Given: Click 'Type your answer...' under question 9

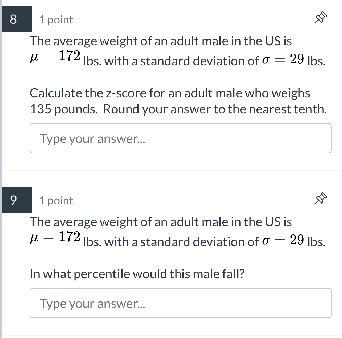Looking at the screenshot, I should point(93,303).
